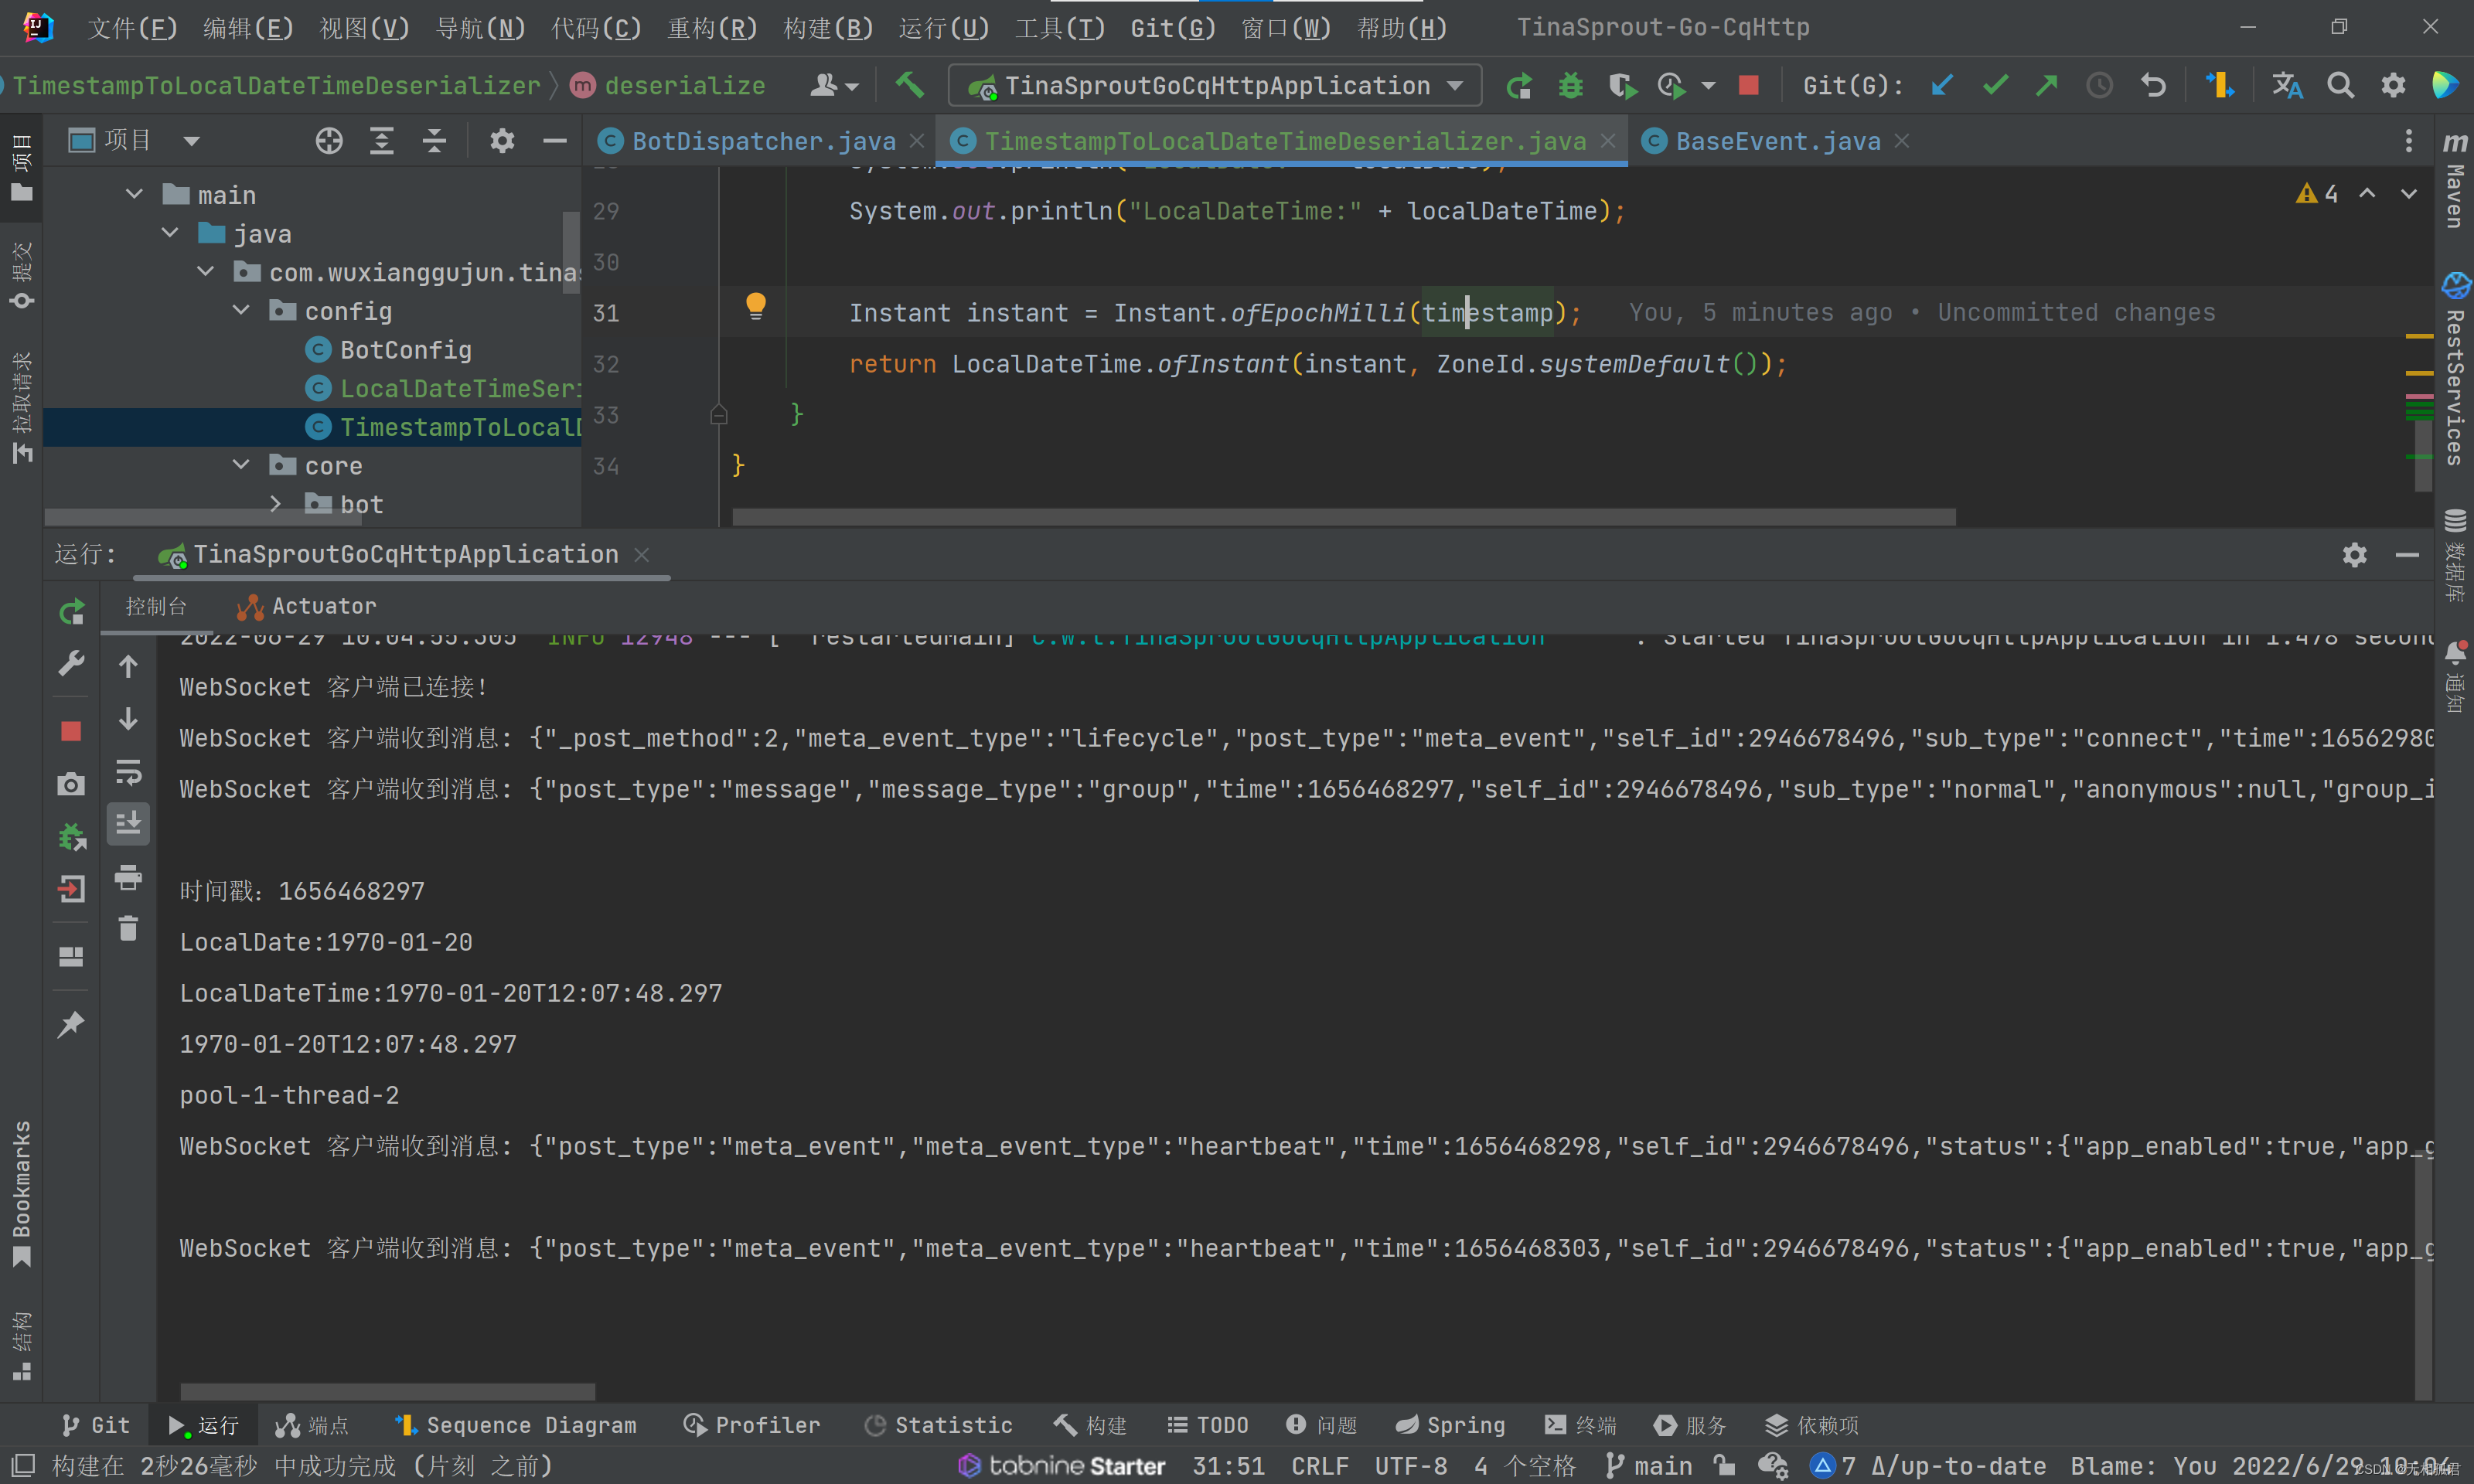
Task: Open the Git(G) menu
Action: (1172, 27)
